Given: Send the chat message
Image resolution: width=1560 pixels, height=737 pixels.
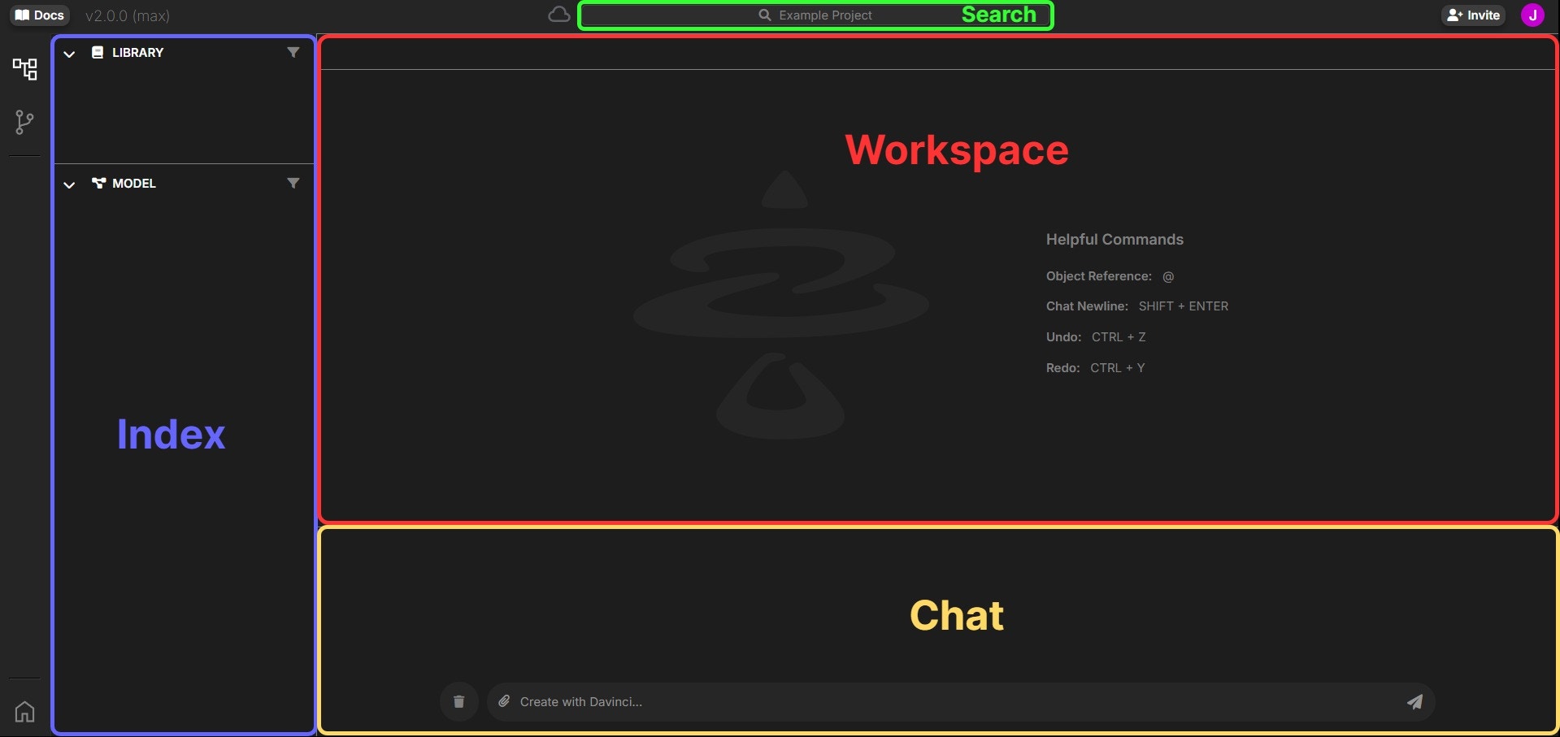Looking at the screenshot, I should [x=1414, y=702].
